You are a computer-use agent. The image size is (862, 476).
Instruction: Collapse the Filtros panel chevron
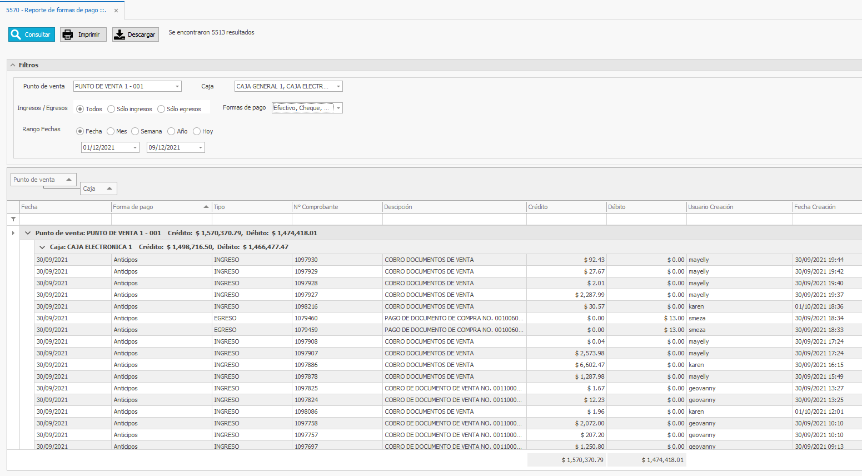click(x=13, y=65)
